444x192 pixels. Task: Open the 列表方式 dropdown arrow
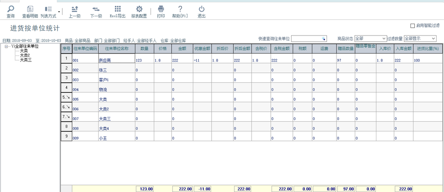point(59,12)
